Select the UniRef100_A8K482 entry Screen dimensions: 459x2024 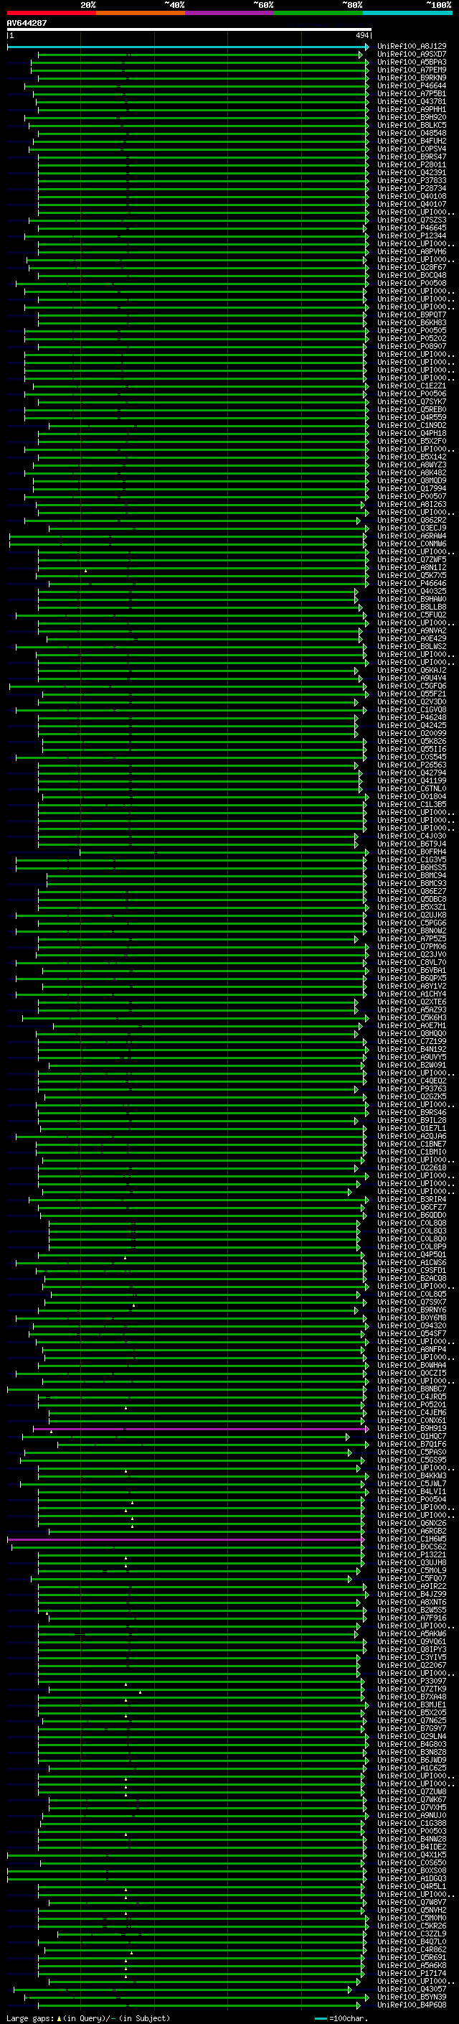click(x=412, y=472)
